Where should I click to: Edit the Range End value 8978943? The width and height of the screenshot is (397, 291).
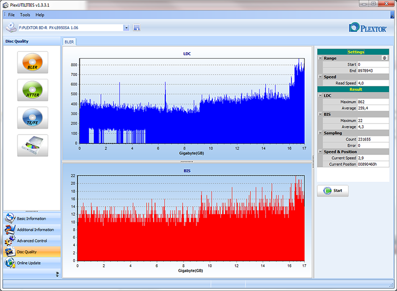pos(373,71)
